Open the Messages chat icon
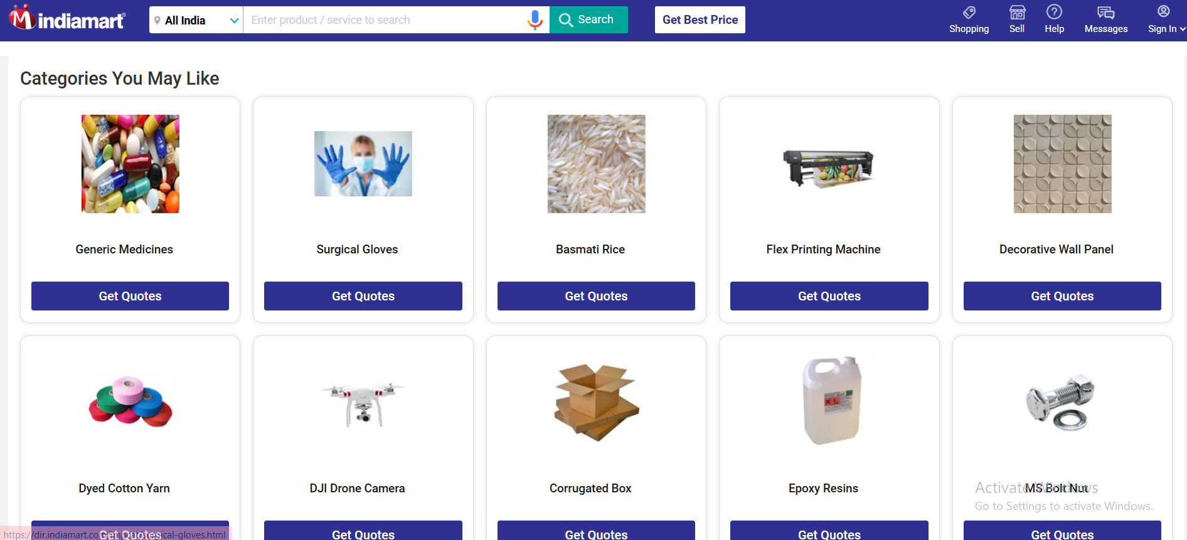 point(1105,12)
